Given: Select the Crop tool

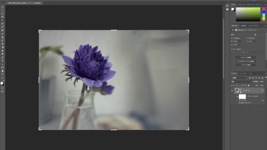Looking at the screenshot, I should pyautogui.click(x=2, y=20).
